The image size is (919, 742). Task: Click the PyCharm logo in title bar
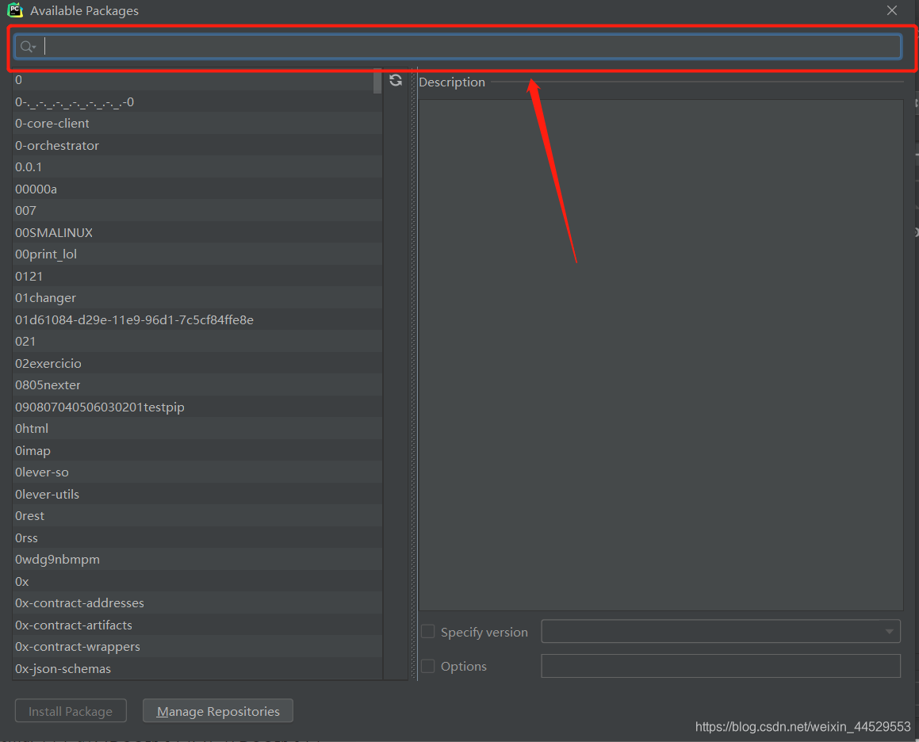point(14,10)
